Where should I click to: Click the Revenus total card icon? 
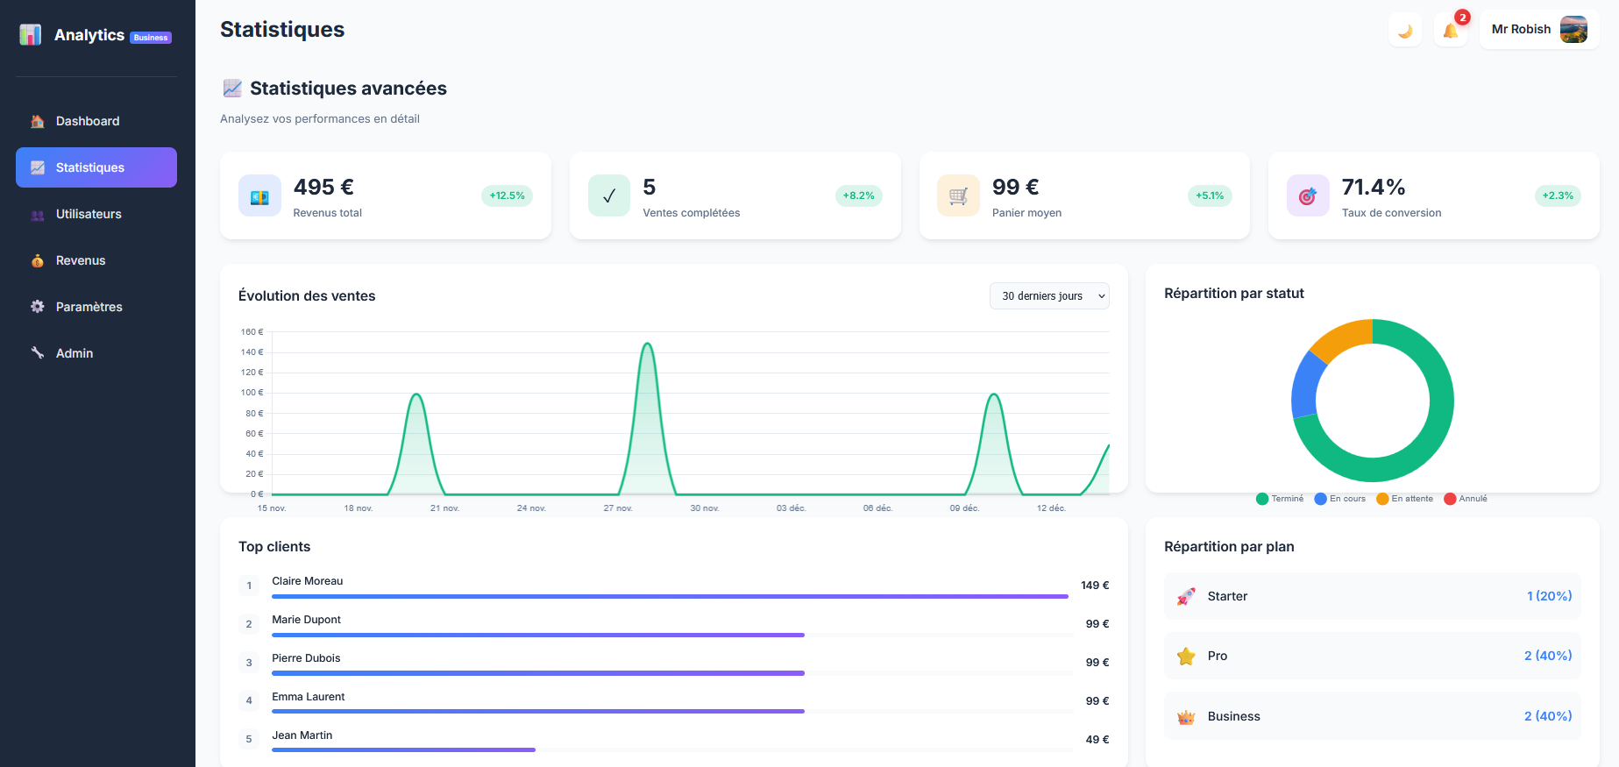(259, 196)
